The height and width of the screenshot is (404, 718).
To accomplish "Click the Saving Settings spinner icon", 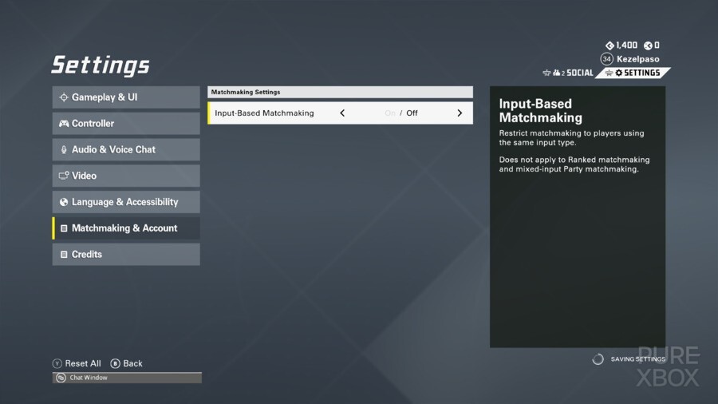I will (598, 359).
